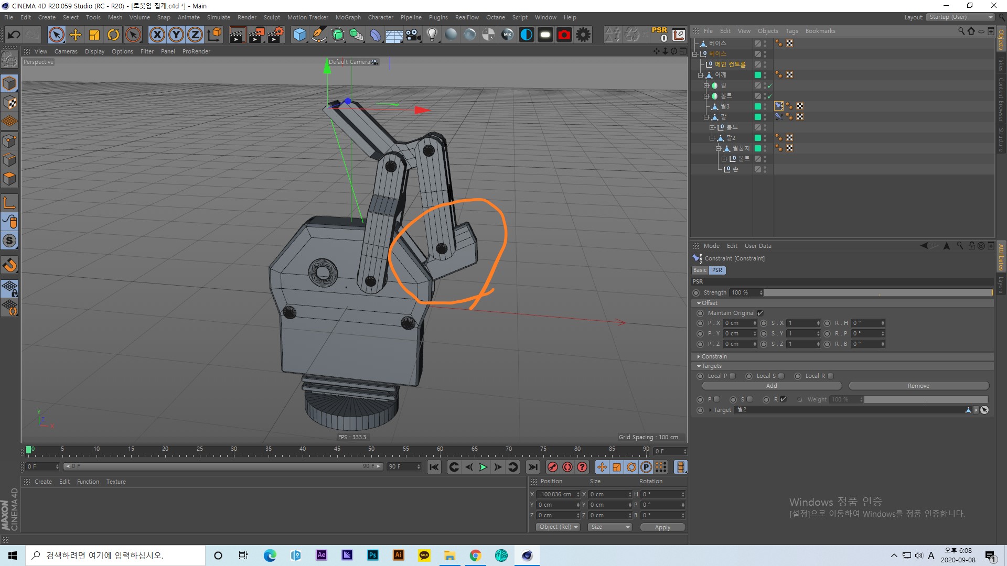The width and height of the screenshot is (1007, 566).
Task: Open the Spline Pen tool
Action: pos(318,35)
